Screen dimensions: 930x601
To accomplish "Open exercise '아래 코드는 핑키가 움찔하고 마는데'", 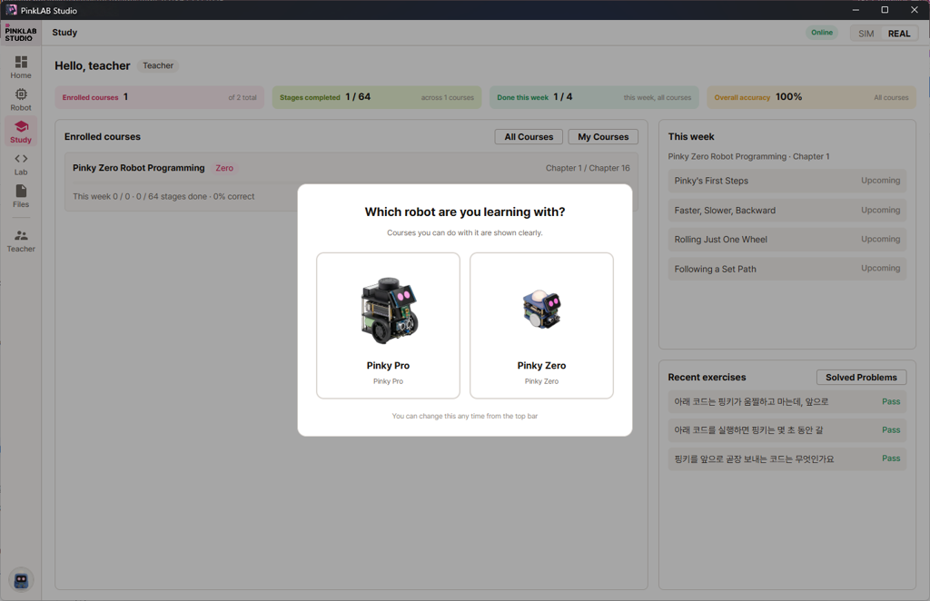I will [787, 402].
